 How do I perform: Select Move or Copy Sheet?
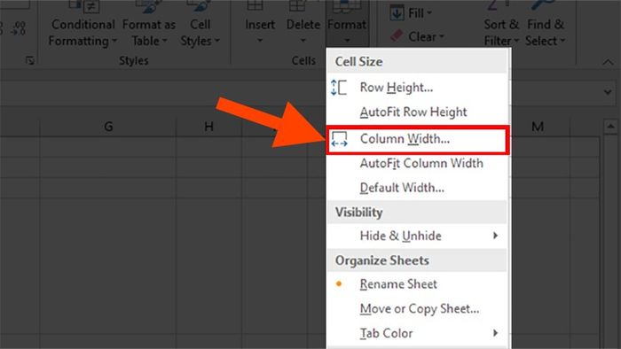[x=417, y=308]
